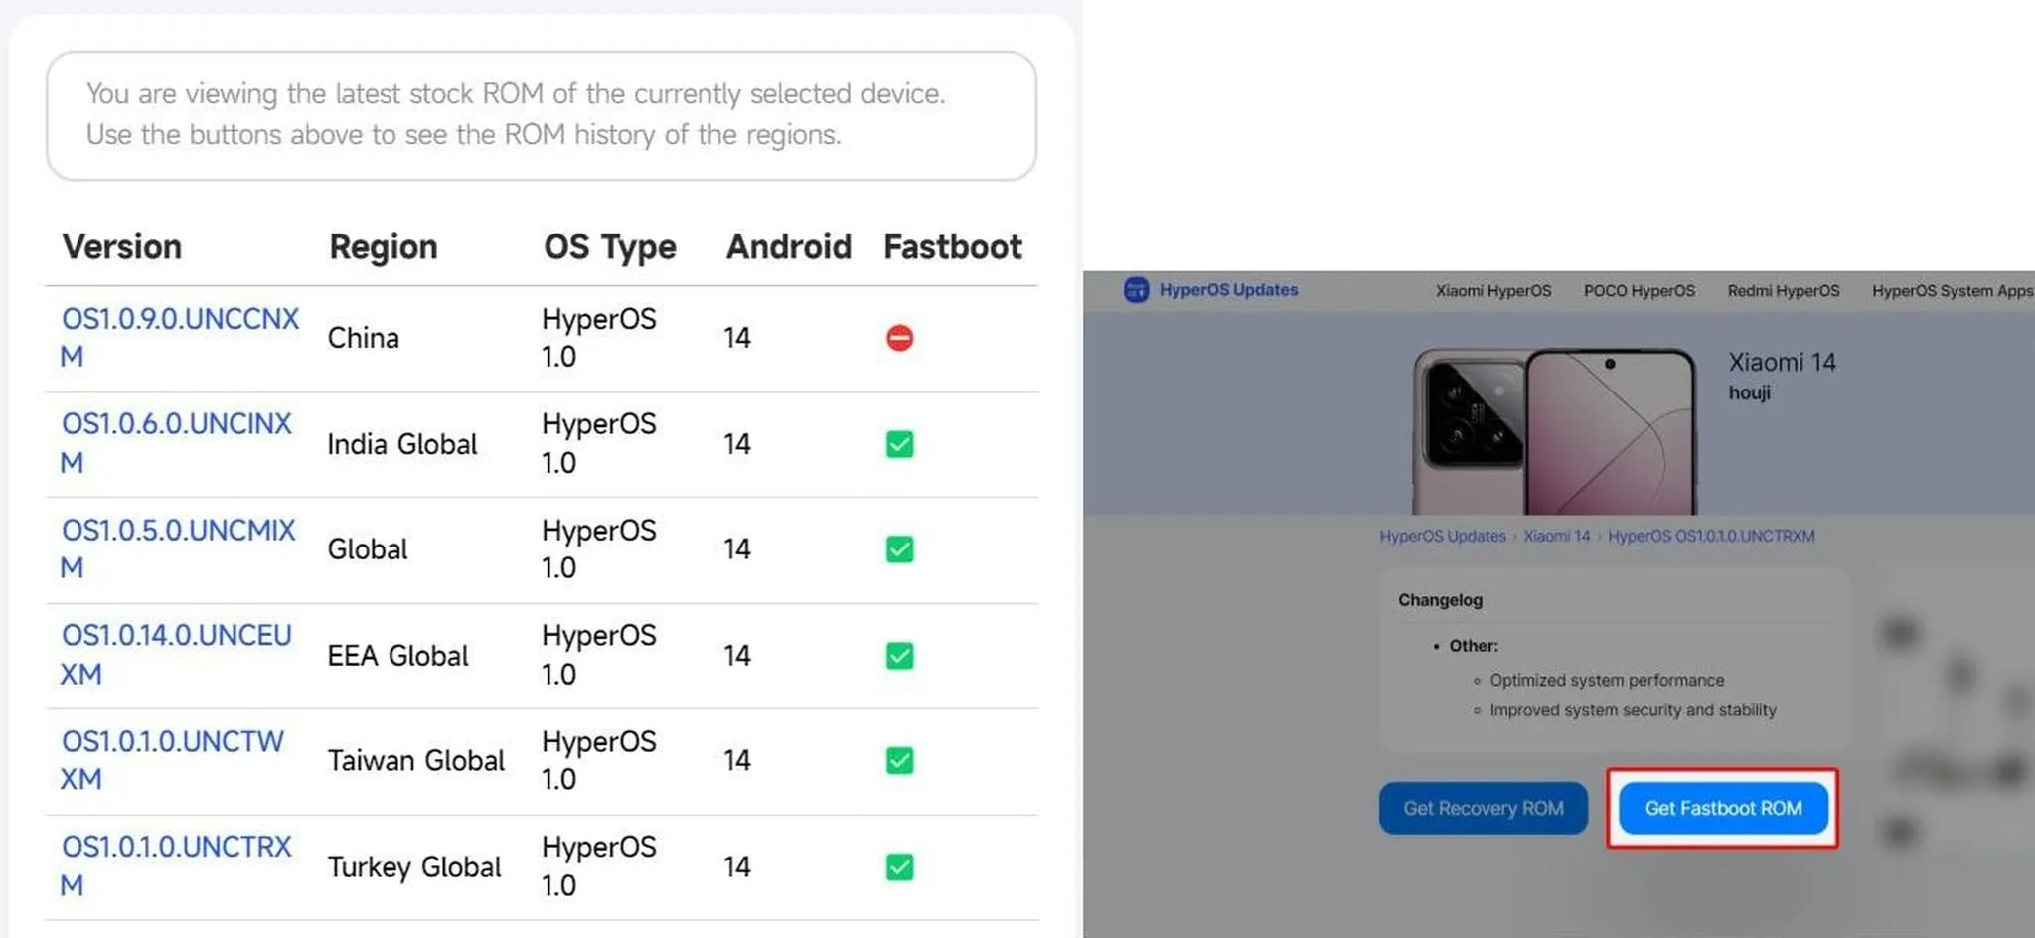
Task: Open the OS1.0.5.0.UNCMIXM version link
Action: point(176,548)
